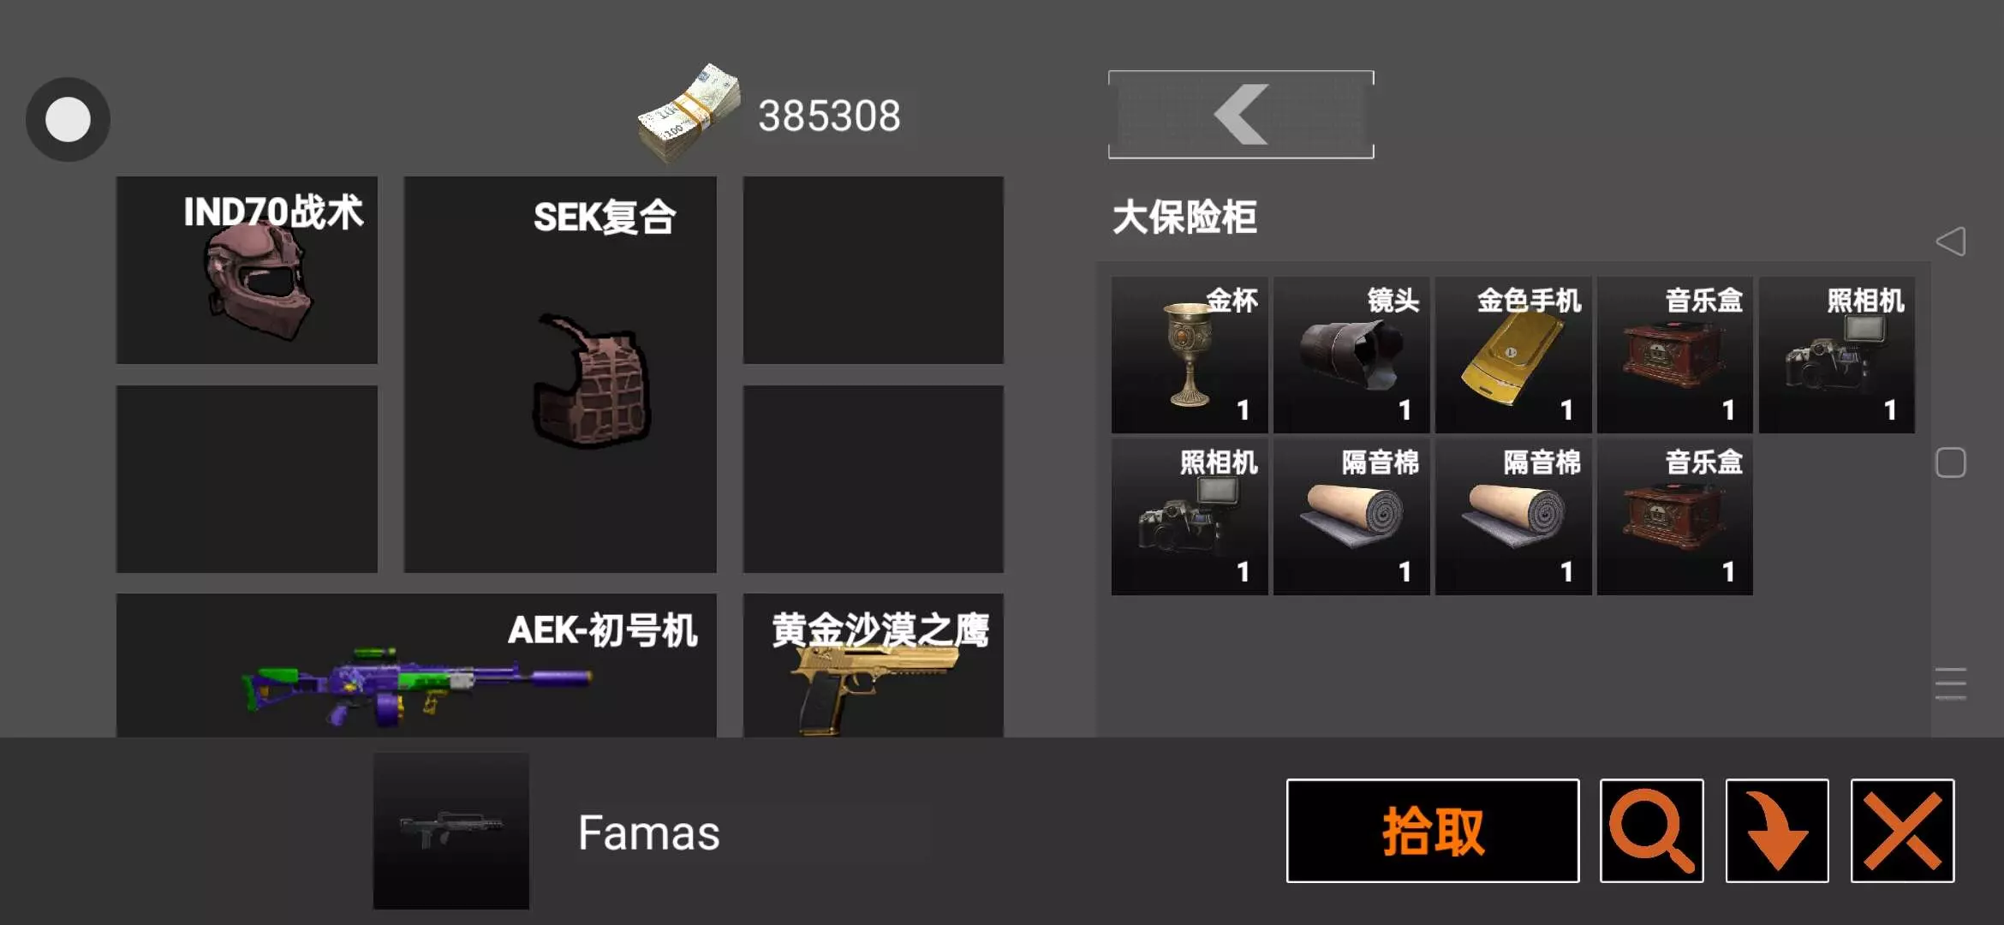
Task: Tap the Android back triangle icon
Action: click(x=1951, y=242)
